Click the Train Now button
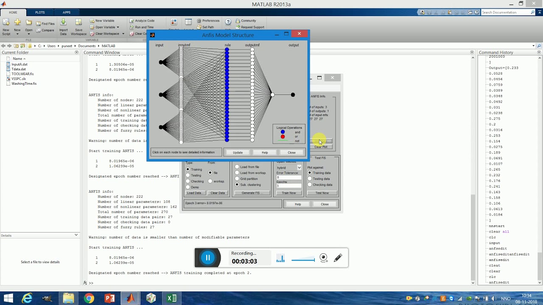Screen dimensions: 543x305 [289, 193]
